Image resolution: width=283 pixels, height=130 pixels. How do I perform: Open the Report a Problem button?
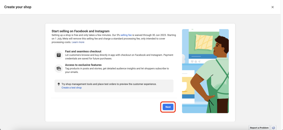click(259, 128)
